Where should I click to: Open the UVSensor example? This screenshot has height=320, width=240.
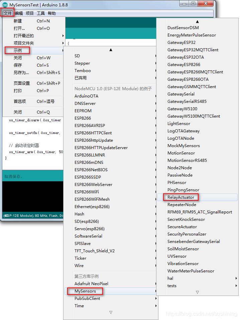coord(197,256)
